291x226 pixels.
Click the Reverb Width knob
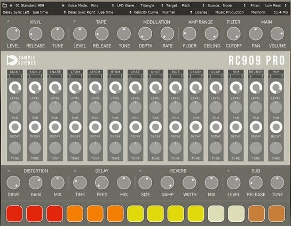(190, 183)
